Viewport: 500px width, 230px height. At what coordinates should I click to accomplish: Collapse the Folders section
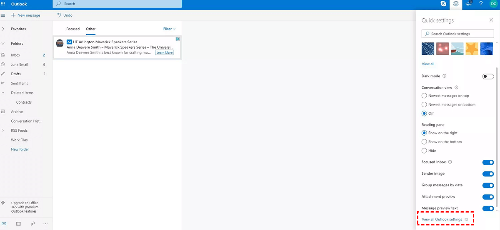click(x=3, y=43)
